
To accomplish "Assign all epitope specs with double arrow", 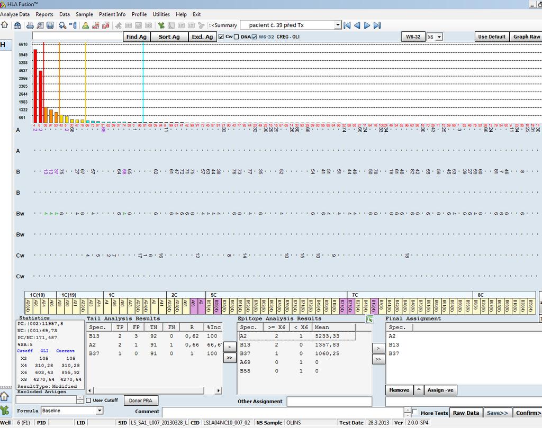I will tap(378, 359).
